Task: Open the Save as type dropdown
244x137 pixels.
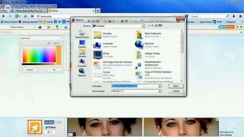Action: pos(159,91)
